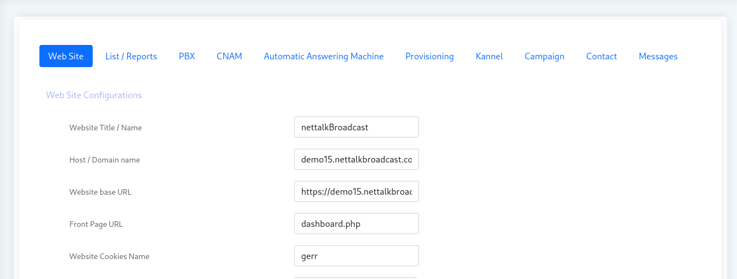
Task: Click the Web Site Configurations heading
Action: pos(94,95)
